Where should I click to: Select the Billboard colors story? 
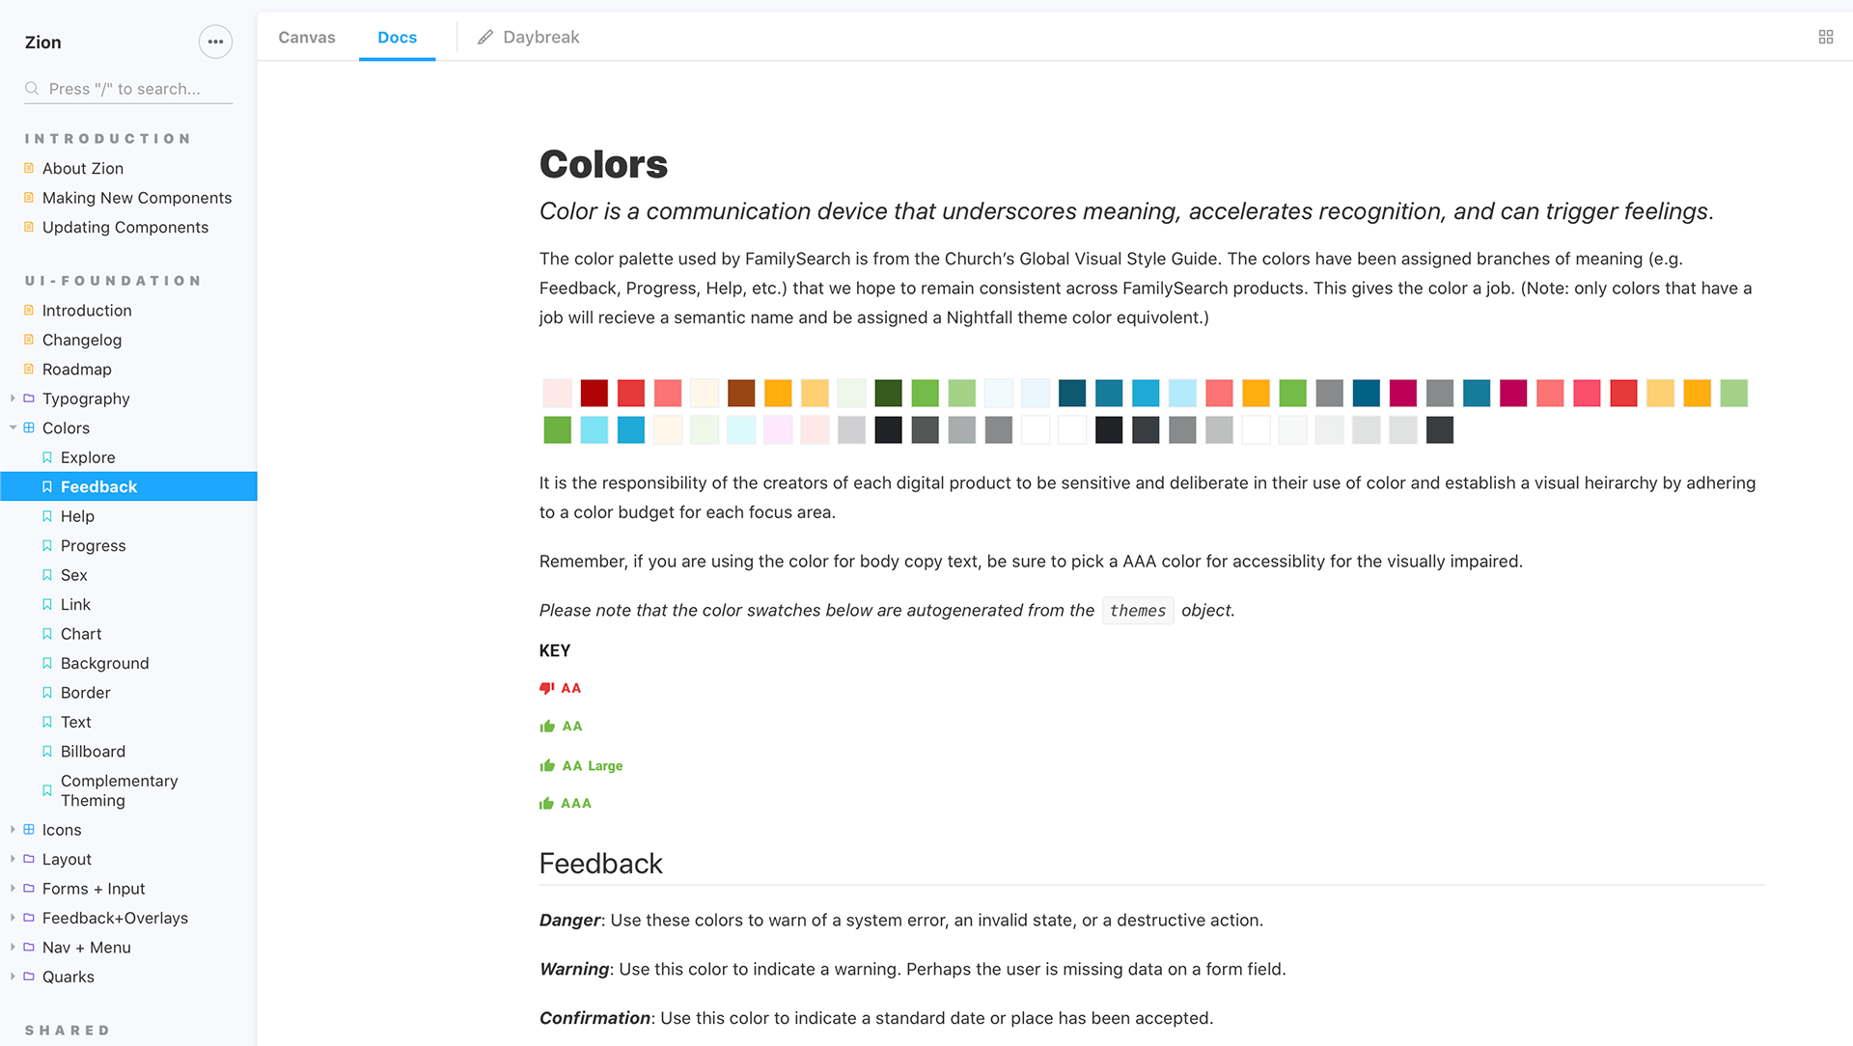pyautogui.click(x=93, y=752)
